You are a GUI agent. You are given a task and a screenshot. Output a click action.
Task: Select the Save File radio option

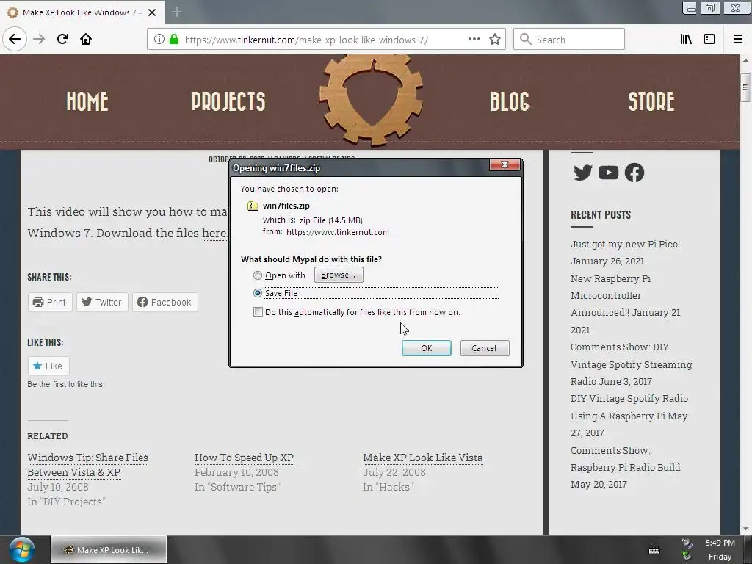[x=258, y=292]
